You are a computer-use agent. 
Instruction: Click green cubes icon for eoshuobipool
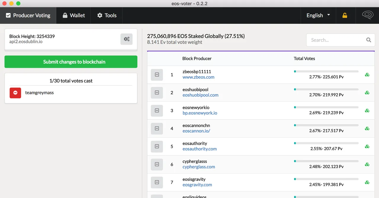pyautogui.click(x=367, y=93)
